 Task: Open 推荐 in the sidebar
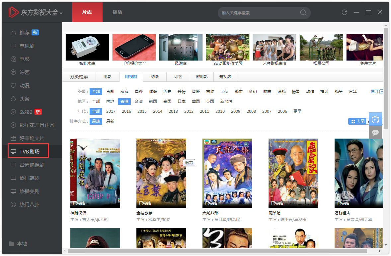coord(25,32)
